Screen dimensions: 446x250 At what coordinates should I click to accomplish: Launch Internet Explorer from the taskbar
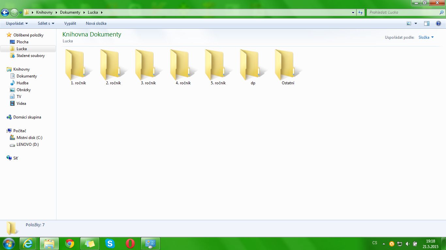pos(28,243)
